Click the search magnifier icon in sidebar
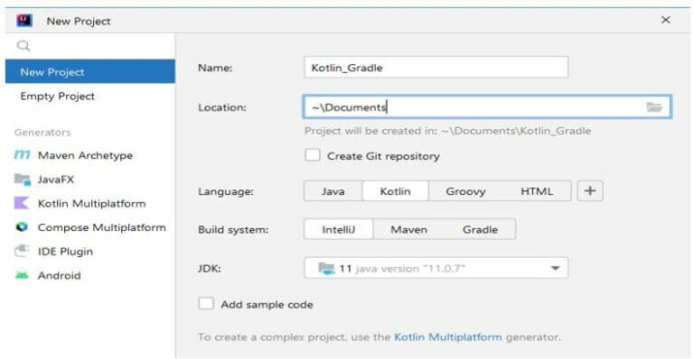 (x=23, y=45)
